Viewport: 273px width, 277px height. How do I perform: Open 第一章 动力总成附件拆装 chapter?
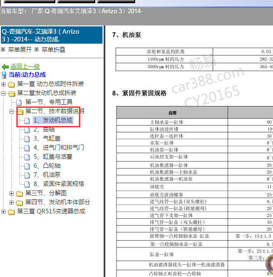click(50, 84)
